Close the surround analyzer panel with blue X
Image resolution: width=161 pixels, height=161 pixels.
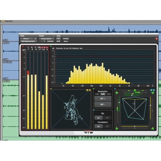[x=154, y=90]
